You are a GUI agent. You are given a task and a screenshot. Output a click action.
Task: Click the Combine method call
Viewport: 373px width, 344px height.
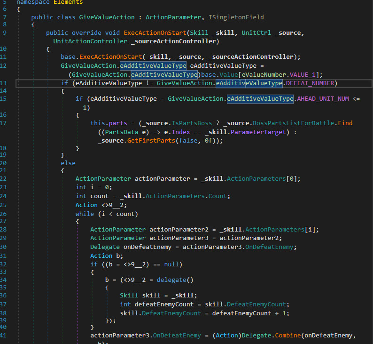[288, 336]
